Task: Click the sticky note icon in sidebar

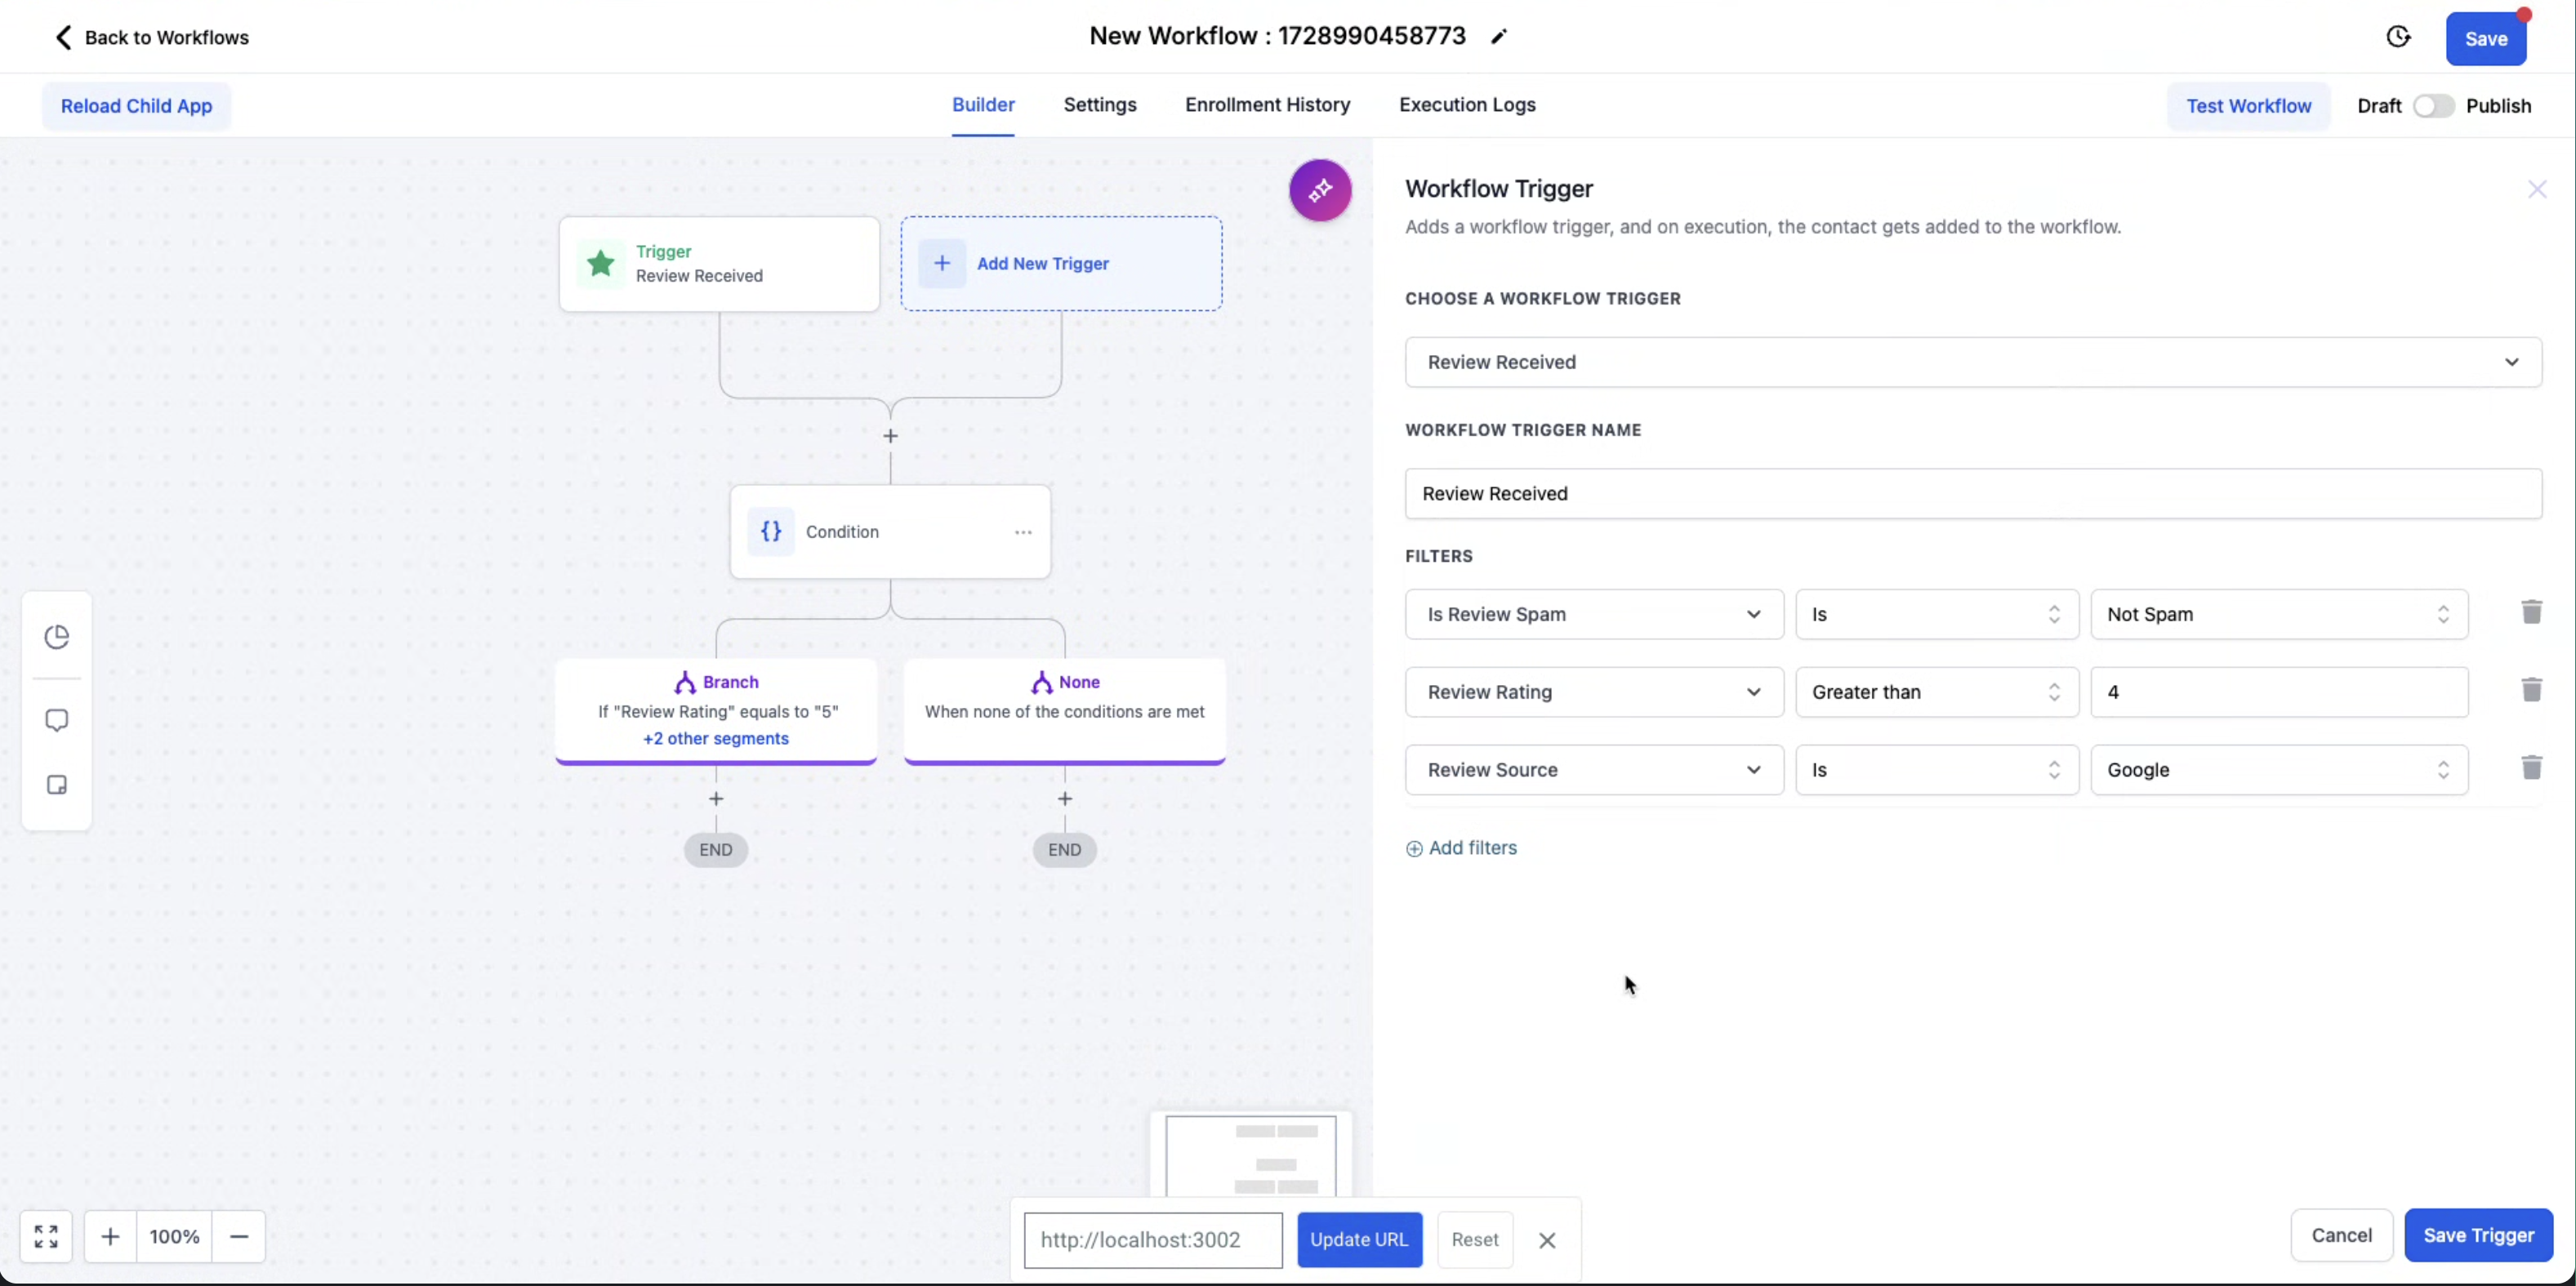Action: point(57,785)
